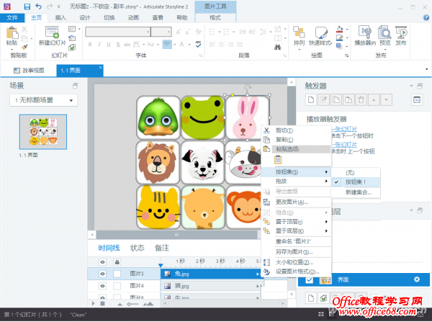Open the 文件 menu tab

(12, 18)
